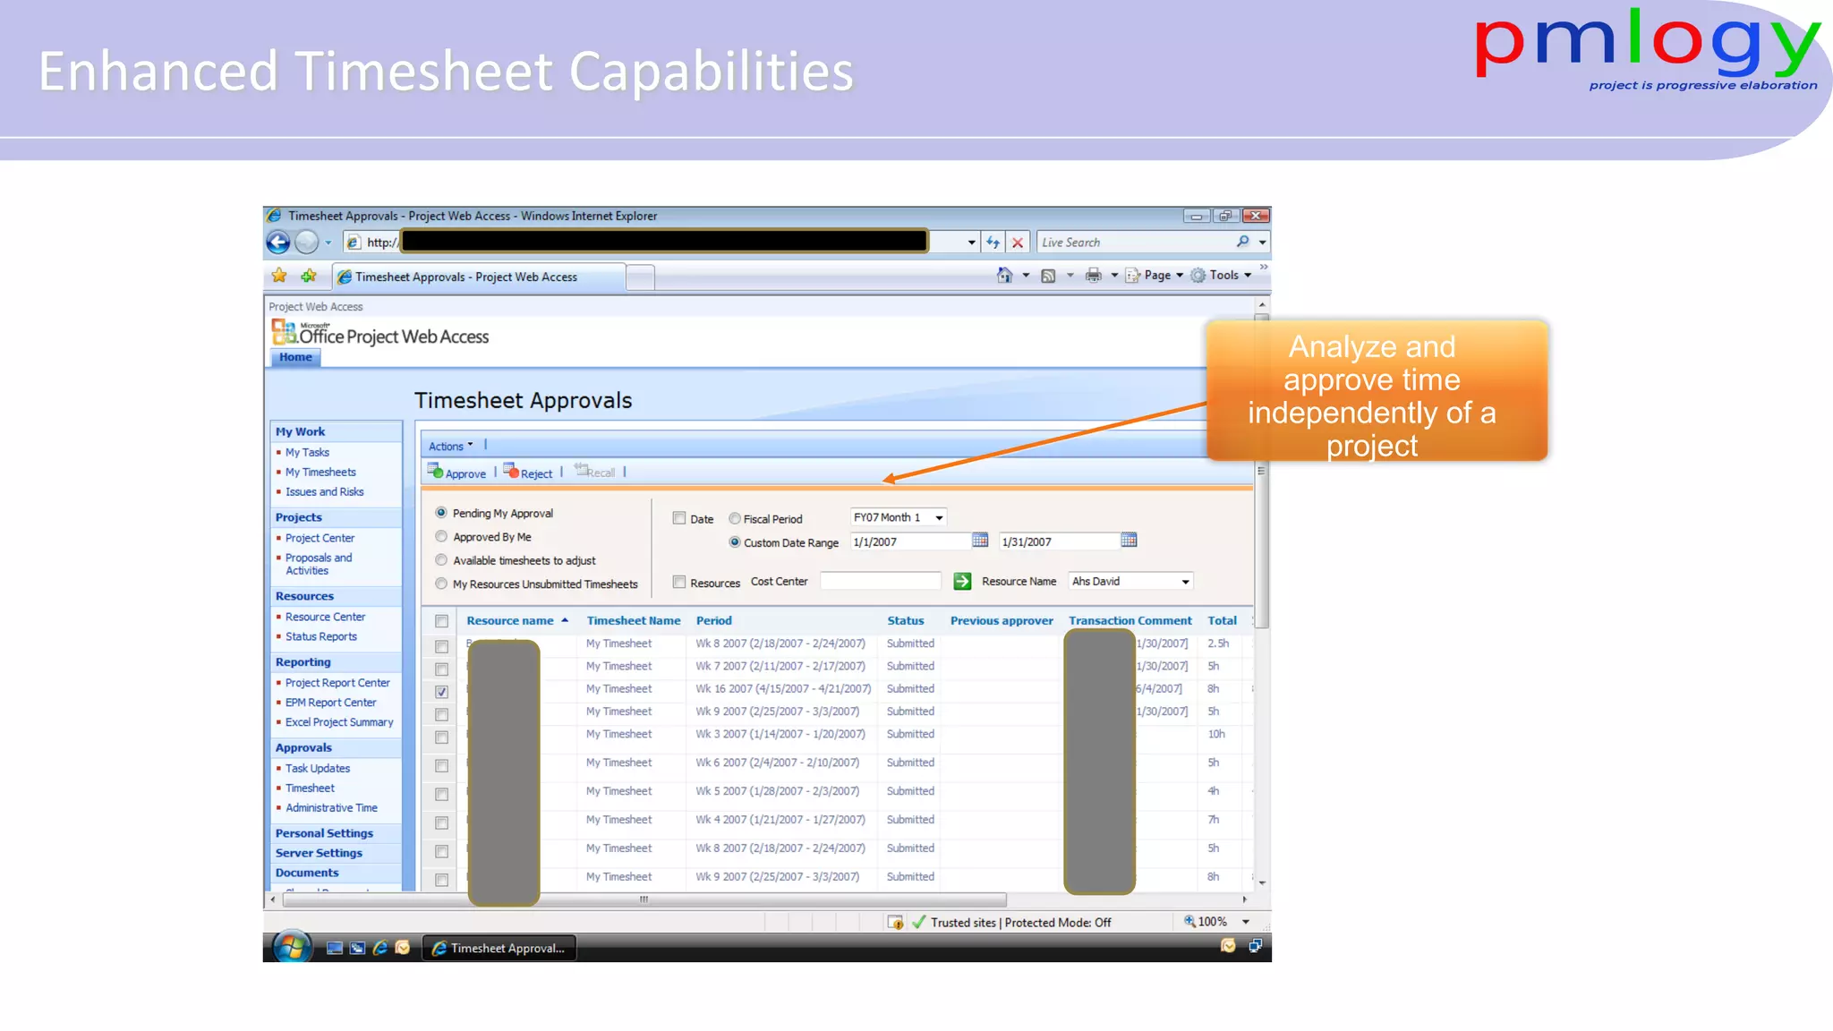Click the green Cost Center go arrow

[962, 582]
